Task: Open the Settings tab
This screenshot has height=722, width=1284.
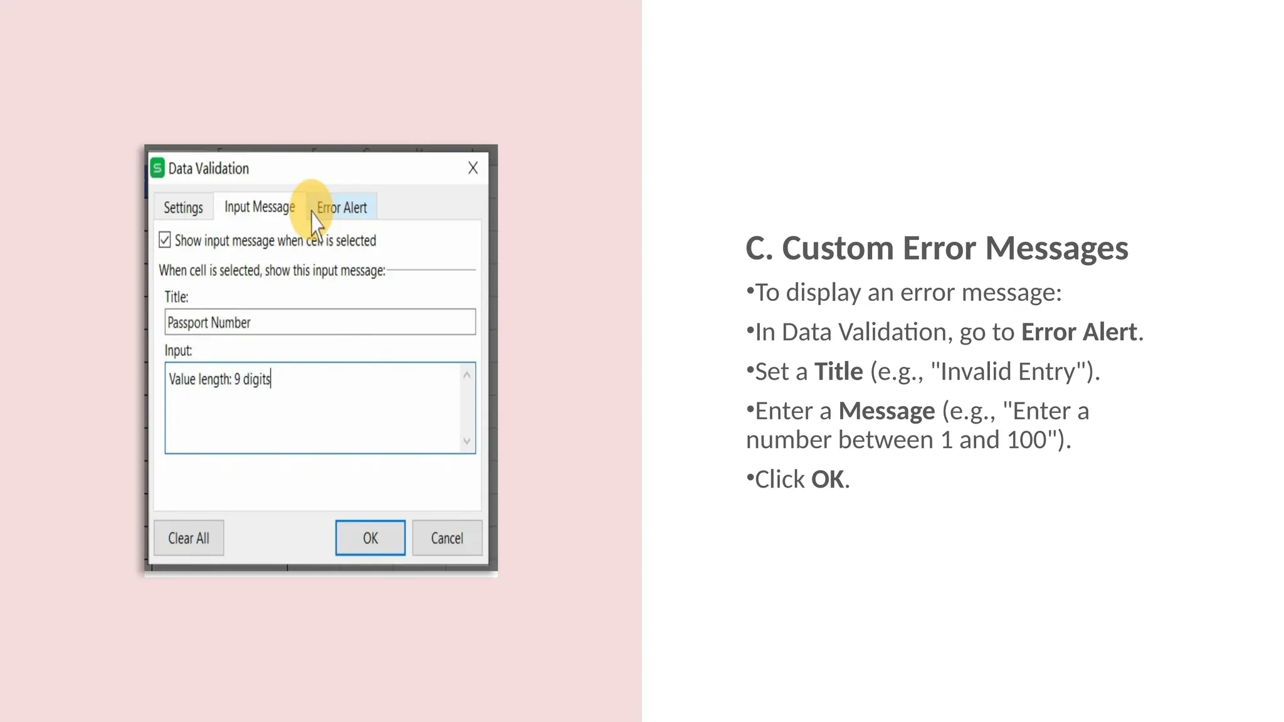Action: tap(183, 207)
